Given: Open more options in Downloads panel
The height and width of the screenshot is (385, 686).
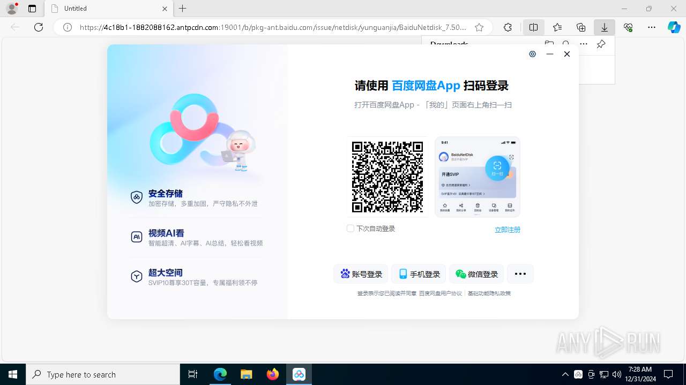Looking at the screenshot, I should pos(584,44).
